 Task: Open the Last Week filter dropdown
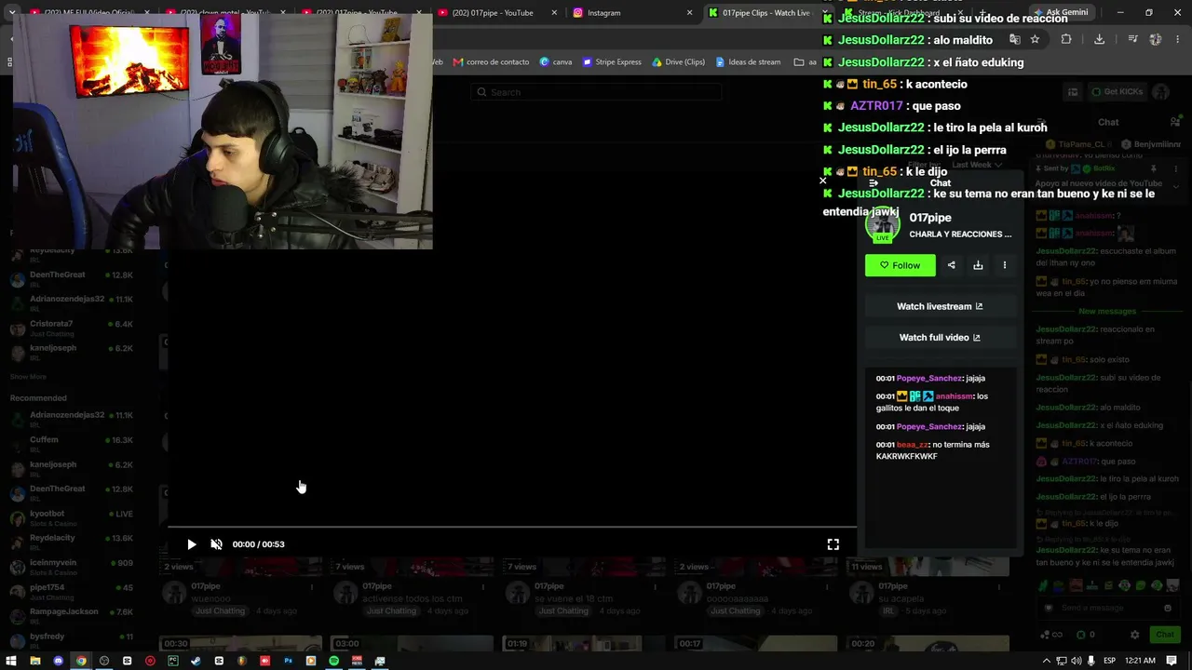[977, 165]
